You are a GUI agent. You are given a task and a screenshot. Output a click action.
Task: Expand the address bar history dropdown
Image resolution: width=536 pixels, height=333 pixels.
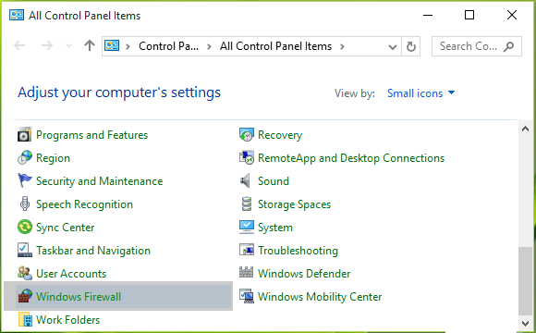393,47
